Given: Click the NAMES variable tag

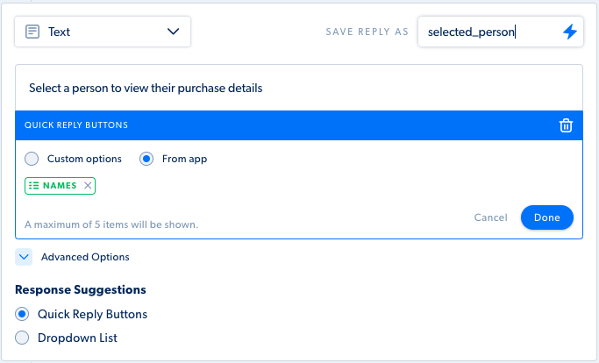Looking at the screenshot, I should (60, 186).
